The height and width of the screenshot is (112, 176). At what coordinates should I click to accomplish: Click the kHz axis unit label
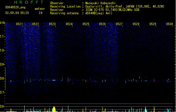(x=3, y=23)
